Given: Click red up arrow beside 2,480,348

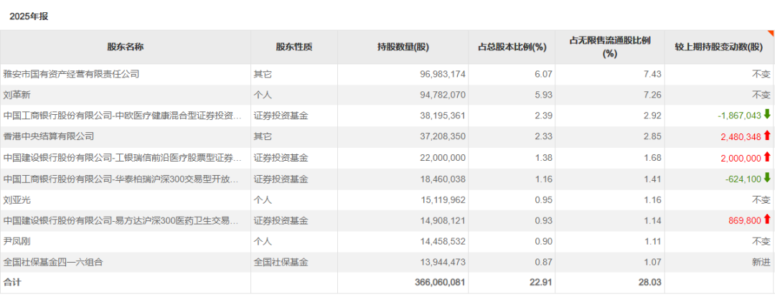Looking at the screenshot, I should point(766,136).
